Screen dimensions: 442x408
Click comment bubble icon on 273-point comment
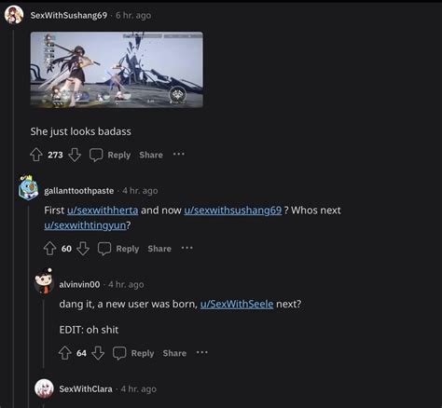click(x=96, y=155)
